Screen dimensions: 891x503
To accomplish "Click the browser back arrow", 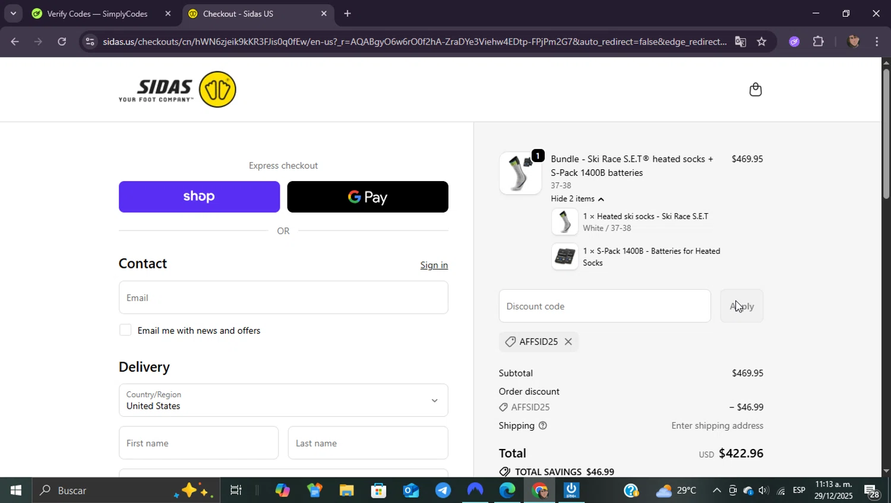I will (15, 42).
